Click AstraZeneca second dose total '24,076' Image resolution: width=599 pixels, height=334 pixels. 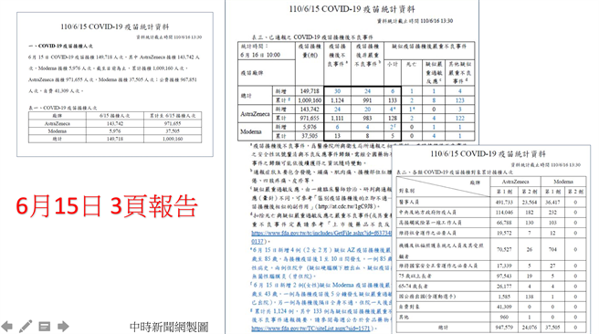[x=530, y=328]
